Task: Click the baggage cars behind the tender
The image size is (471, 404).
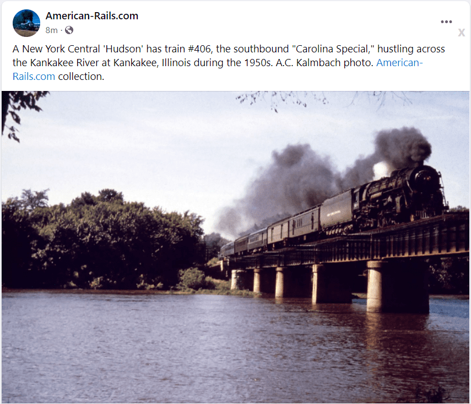Action: 294,227
